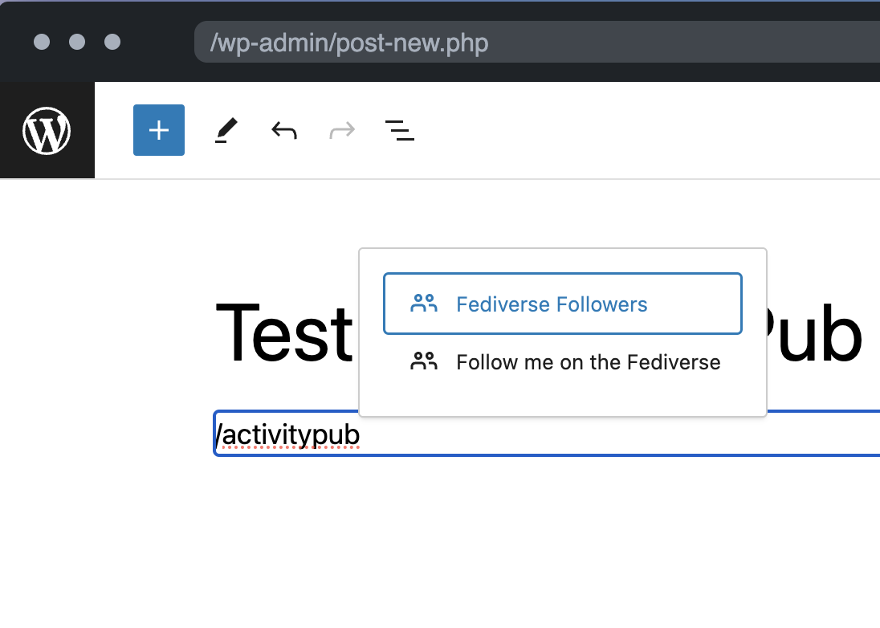This screenshot has width=880, height=628.
Task: Select the Tools pencil icon
Action: click(226, 130)
